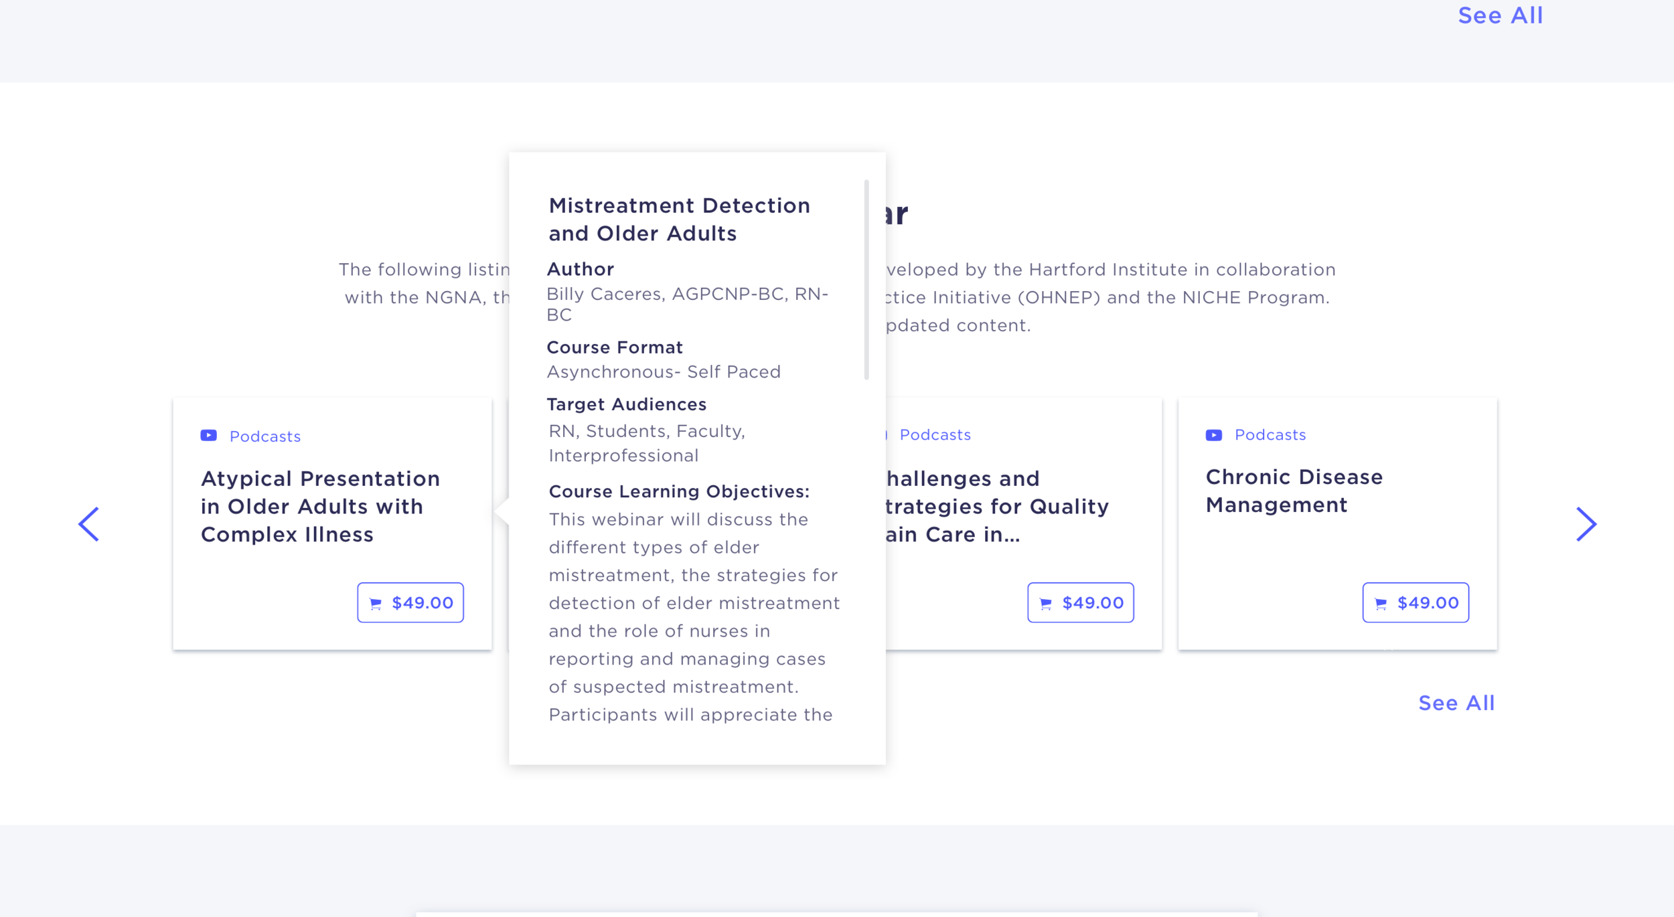Image resolution: width=1674 pixels, height=917 pixels.
Task: Open See All link at top right
Action: (1501, 15)
